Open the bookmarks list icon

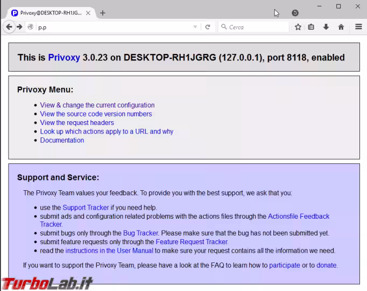(311, 27)
